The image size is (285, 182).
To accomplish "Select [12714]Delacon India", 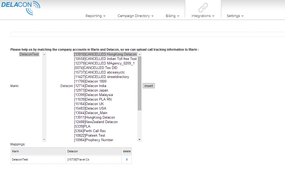I will [105, 86].
